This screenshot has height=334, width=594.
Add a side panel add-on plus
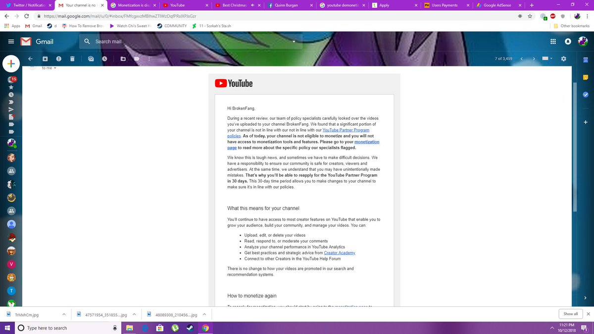585,122
